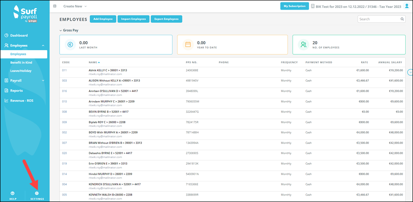This screenshot has width=413, height=202.
Task: Click the people icon in No. of Employees card
Action: pos(304,45)
